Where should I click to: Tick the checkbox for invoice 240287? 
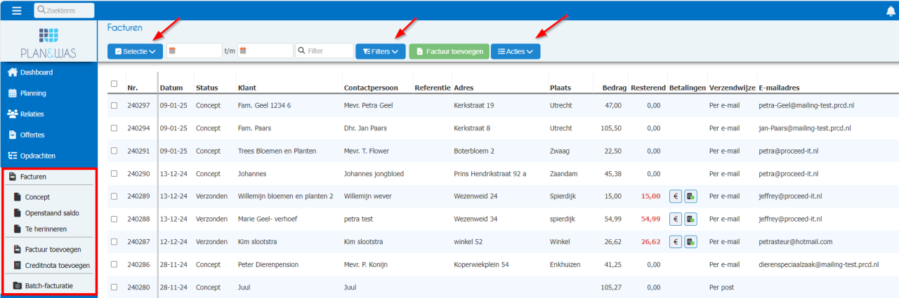point(114,242)
